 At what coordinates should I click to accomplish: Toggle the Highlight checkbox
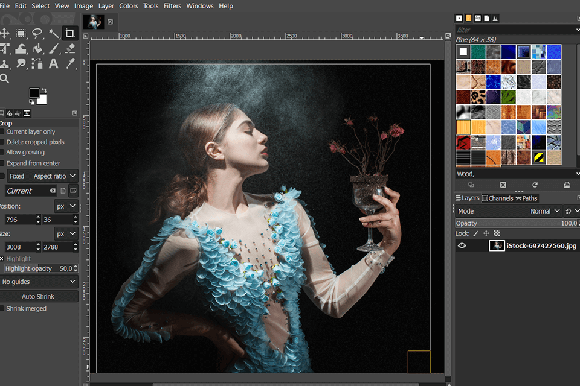pos(2,259)
